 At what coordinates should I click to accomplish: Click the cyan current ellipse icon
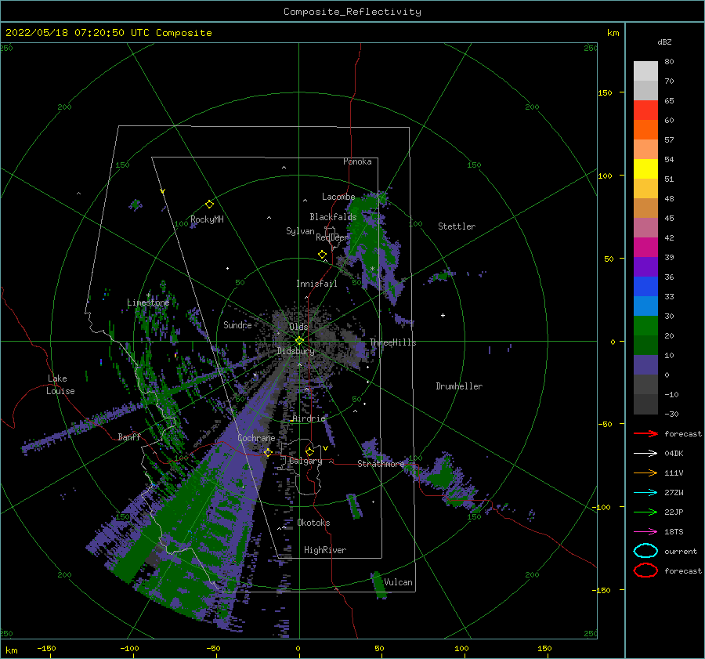click(645, 551)
